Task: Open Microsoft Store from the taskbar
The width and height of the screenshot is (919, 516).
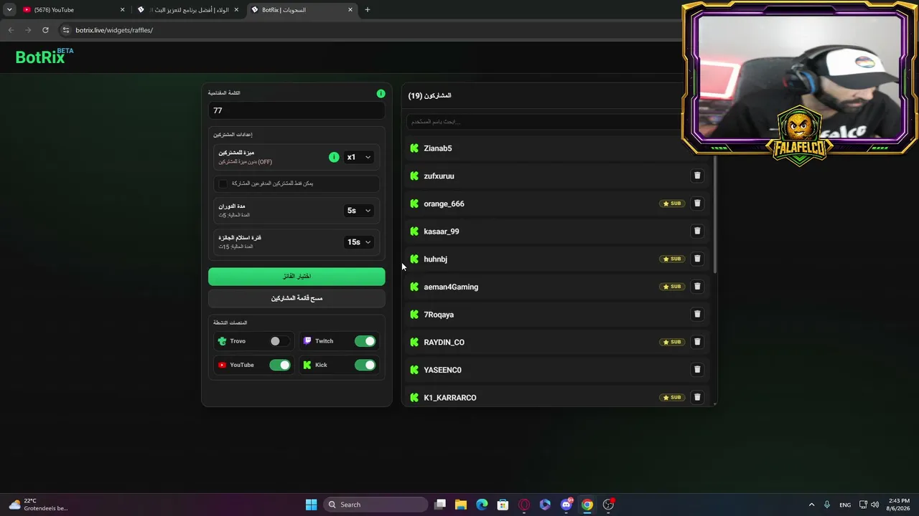Action: pos(503,505)
